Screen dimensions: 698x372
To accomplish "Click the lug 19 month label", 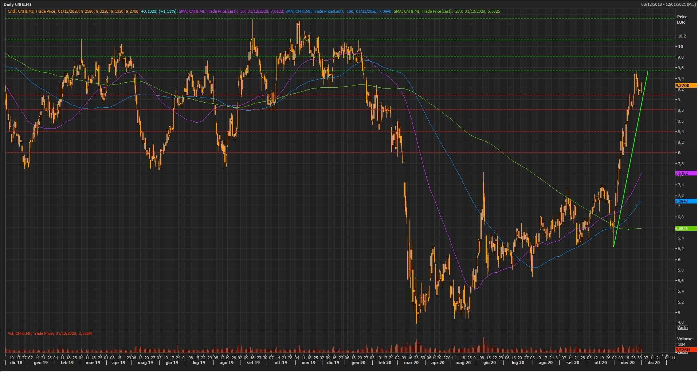I will (x=199, y=363).
